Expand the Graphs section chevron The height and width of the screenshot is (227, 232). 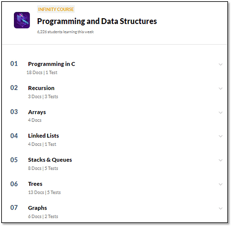(x=221, y=208)
